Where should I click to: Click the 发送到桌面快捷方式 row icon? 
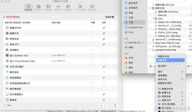pyautogui.click(x=7, y=83)
